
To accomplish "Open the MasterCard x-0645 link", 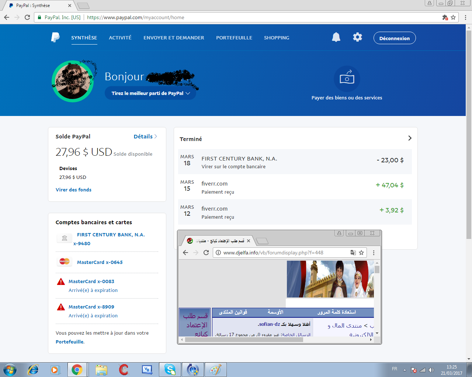I will click(100, 262).
